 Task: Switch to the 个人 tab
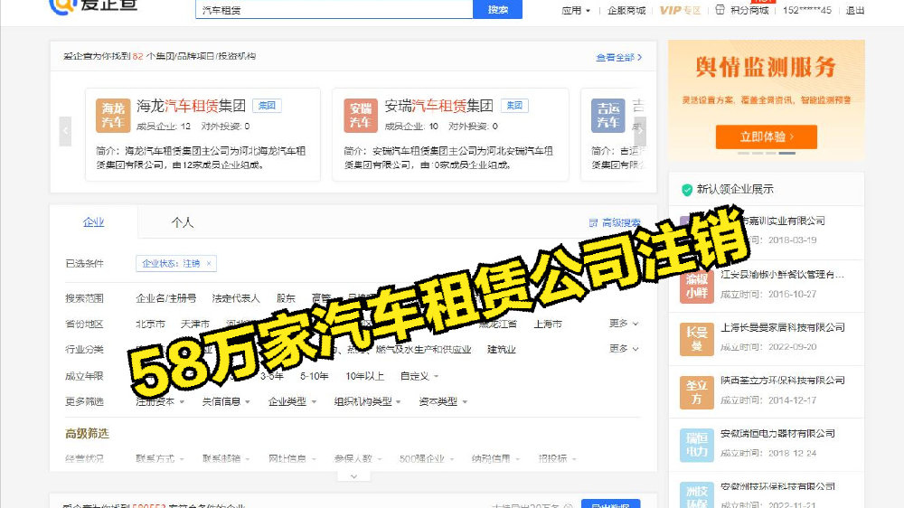click(x=183, y=222)
